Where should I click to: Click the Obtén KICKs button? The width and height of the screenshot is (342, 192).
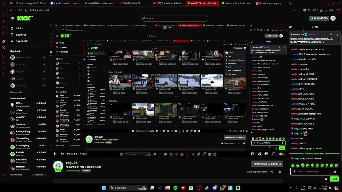[319, 18]
